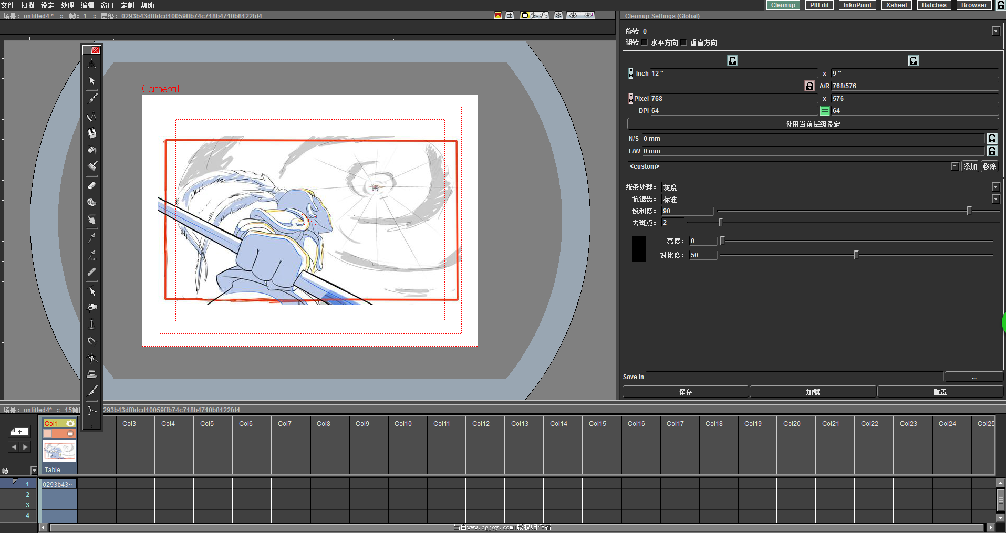This screenshot has height=533, width=1006.
Task: Click the 保存 button
Action: click(686, 392)
